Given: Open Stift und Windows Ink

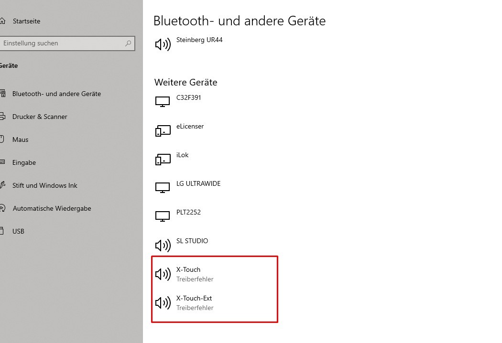Looking at the screenshot, I should click(45, 185).
